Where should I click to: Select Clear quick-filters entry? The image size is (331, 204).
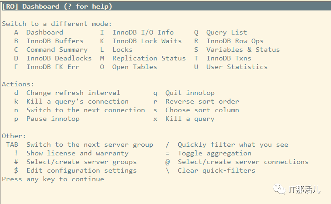[216, 170]
